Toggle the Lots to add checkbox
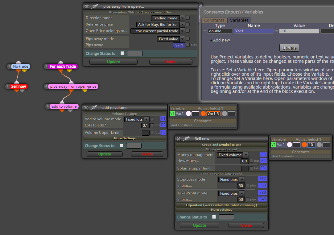This screenshot has height=235, width=334. point(152,125)
